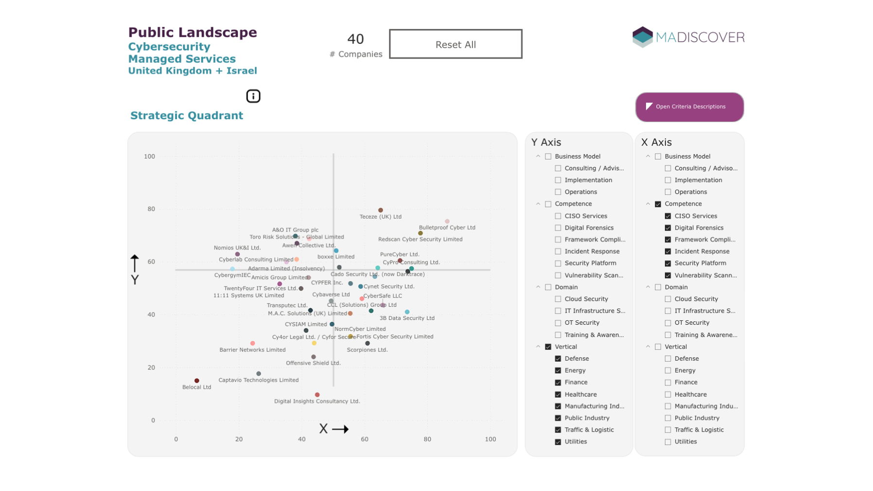Select the Digital Insights Consultancy data point

click(317, 395)
